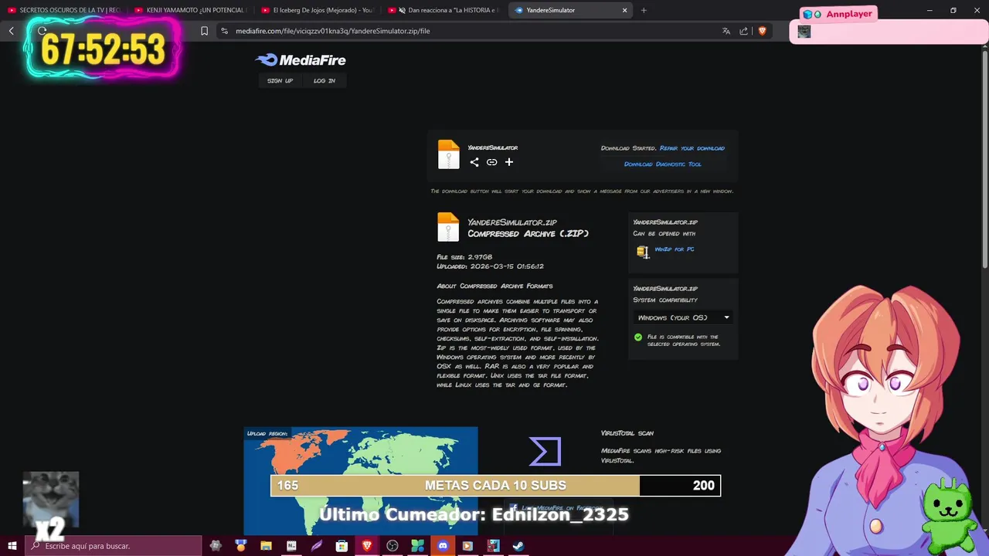
Task: Switch to SECRETOS OSCUROS DE LA TV tab
Action: pos(64,10)
